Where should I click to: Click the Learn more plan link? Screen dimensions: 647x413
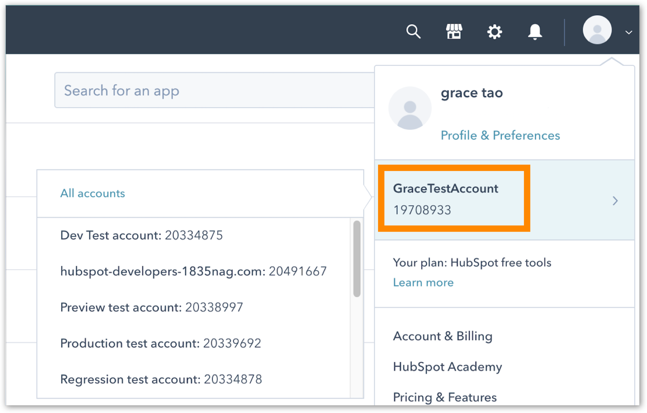(x=423, y=282)
